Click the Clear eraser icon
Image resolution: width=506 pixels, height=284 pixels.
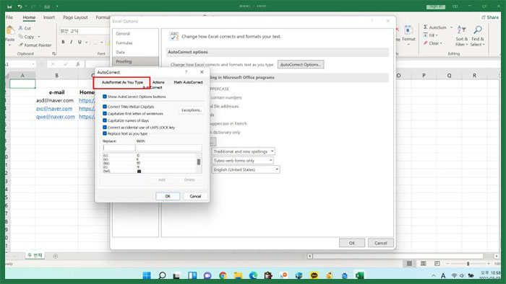pyautogui.click(x=425, y=43)
